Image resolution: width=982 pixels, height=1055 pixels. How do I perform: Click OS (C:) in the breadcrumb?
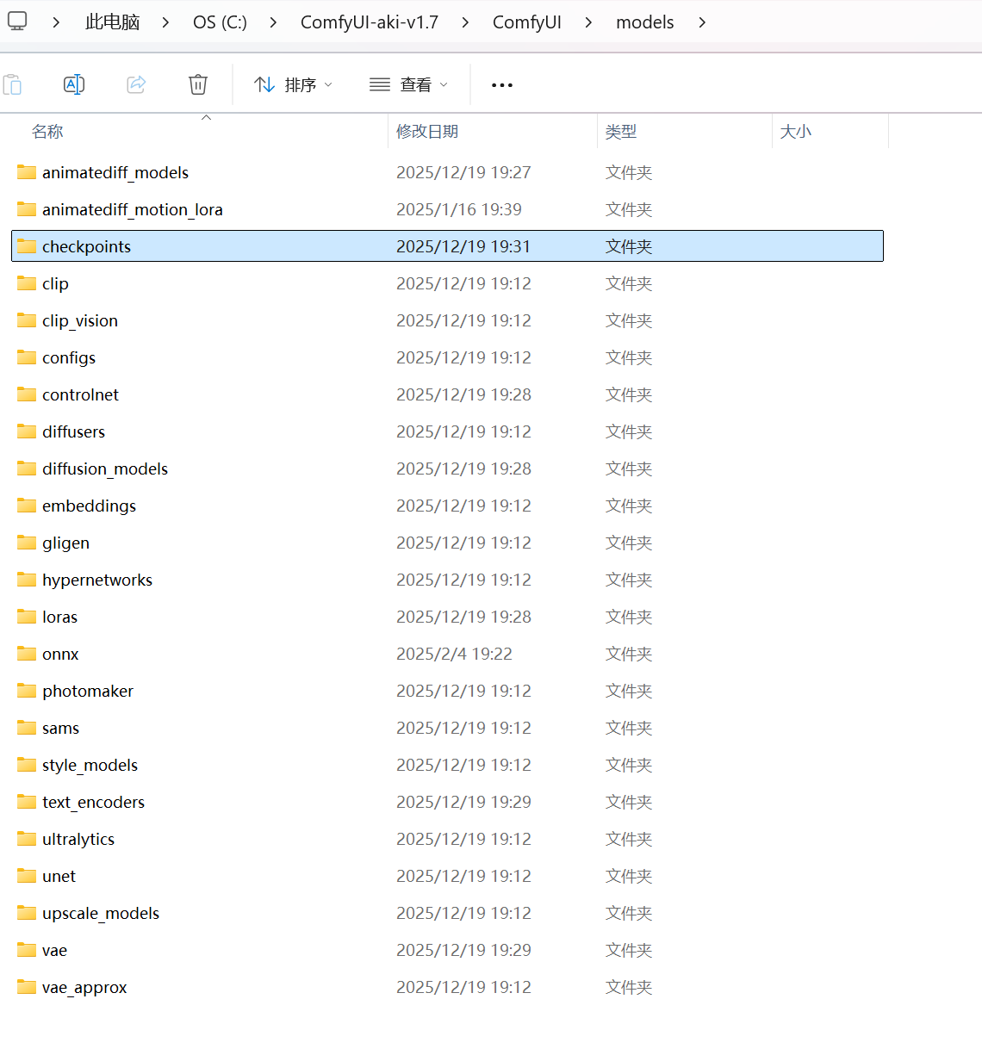tap(220, 22)
